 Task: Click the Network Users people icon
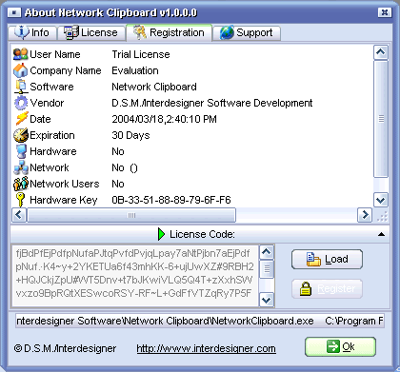click(x=21, y=184)
